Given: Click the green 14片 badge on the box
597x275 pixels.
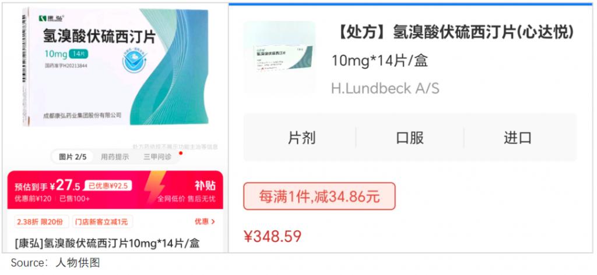Looking at the screenshot, I should click(79, 54).
